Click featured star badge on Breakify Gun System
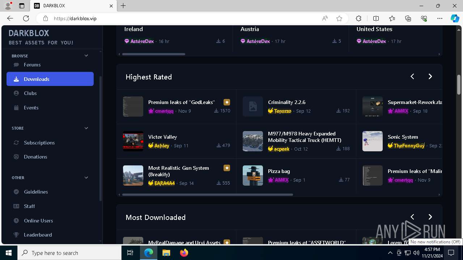The height and width of the screenshot is (260, 463). point(227,168)
